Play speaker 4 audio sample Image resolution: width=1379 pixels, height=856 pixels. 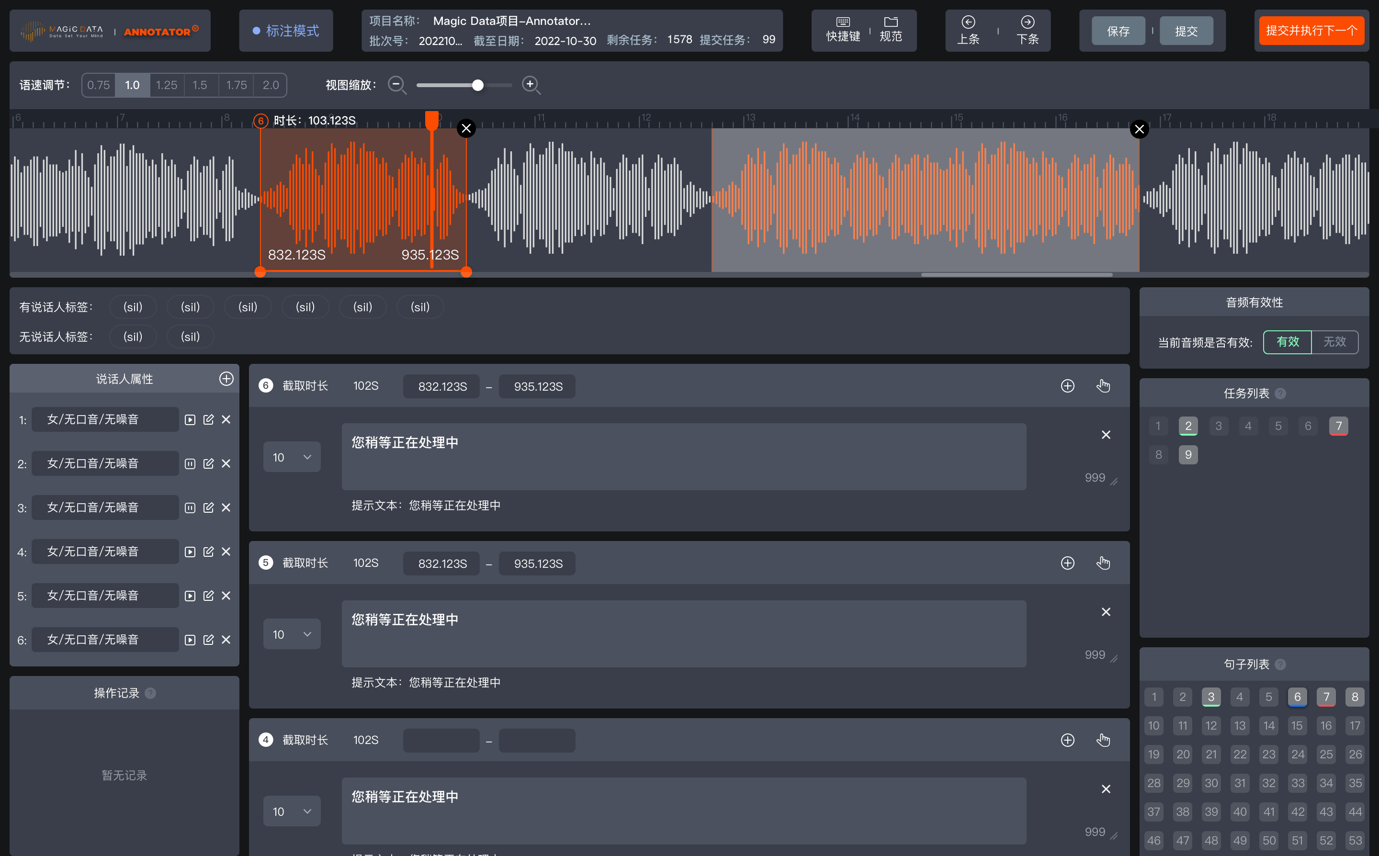coord(190,552)
